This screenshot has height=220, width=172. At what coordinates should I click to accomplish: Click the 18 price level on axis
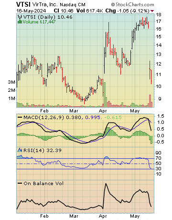pos(159,15)
